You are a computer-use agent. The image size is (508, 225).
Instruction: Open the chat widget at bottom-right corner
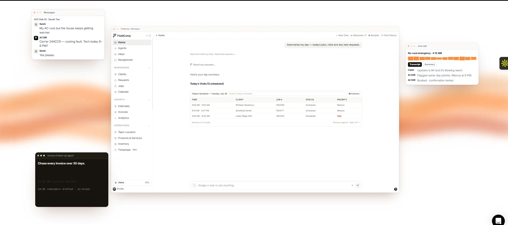pos(498,220)
